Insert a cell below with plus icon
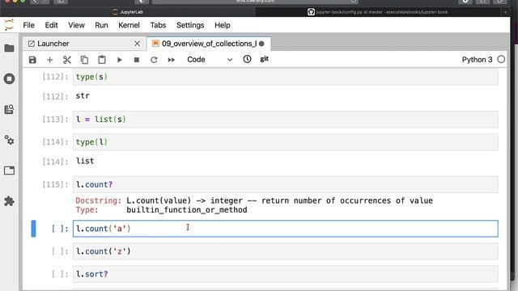The width and height of the screenshot is (518, 291). click(49, 60)
